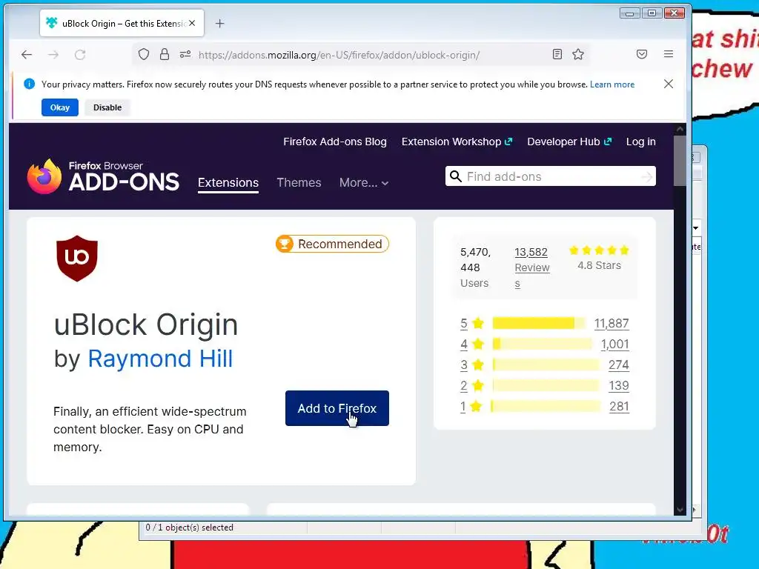The height and width of the screenshot is (569, 759).
Task: Open the site permissions icon in the address bar
Action: (x=185, y=54)
